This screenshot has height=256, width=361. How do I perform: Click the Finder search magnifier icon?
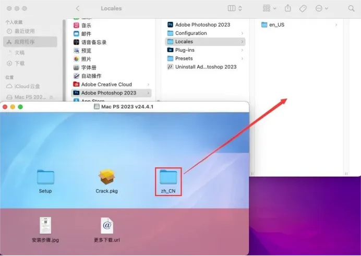(351, 8)
